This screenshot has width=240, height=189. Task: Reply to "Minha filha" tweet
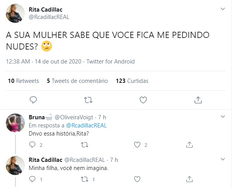33,179
